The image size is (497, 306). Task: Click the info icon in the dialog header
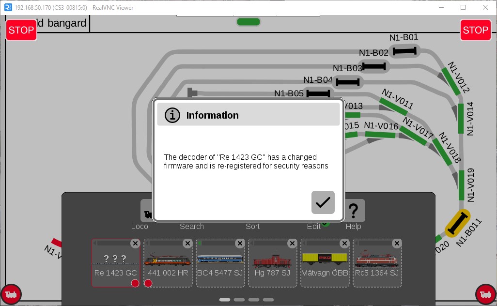[172, 115]
